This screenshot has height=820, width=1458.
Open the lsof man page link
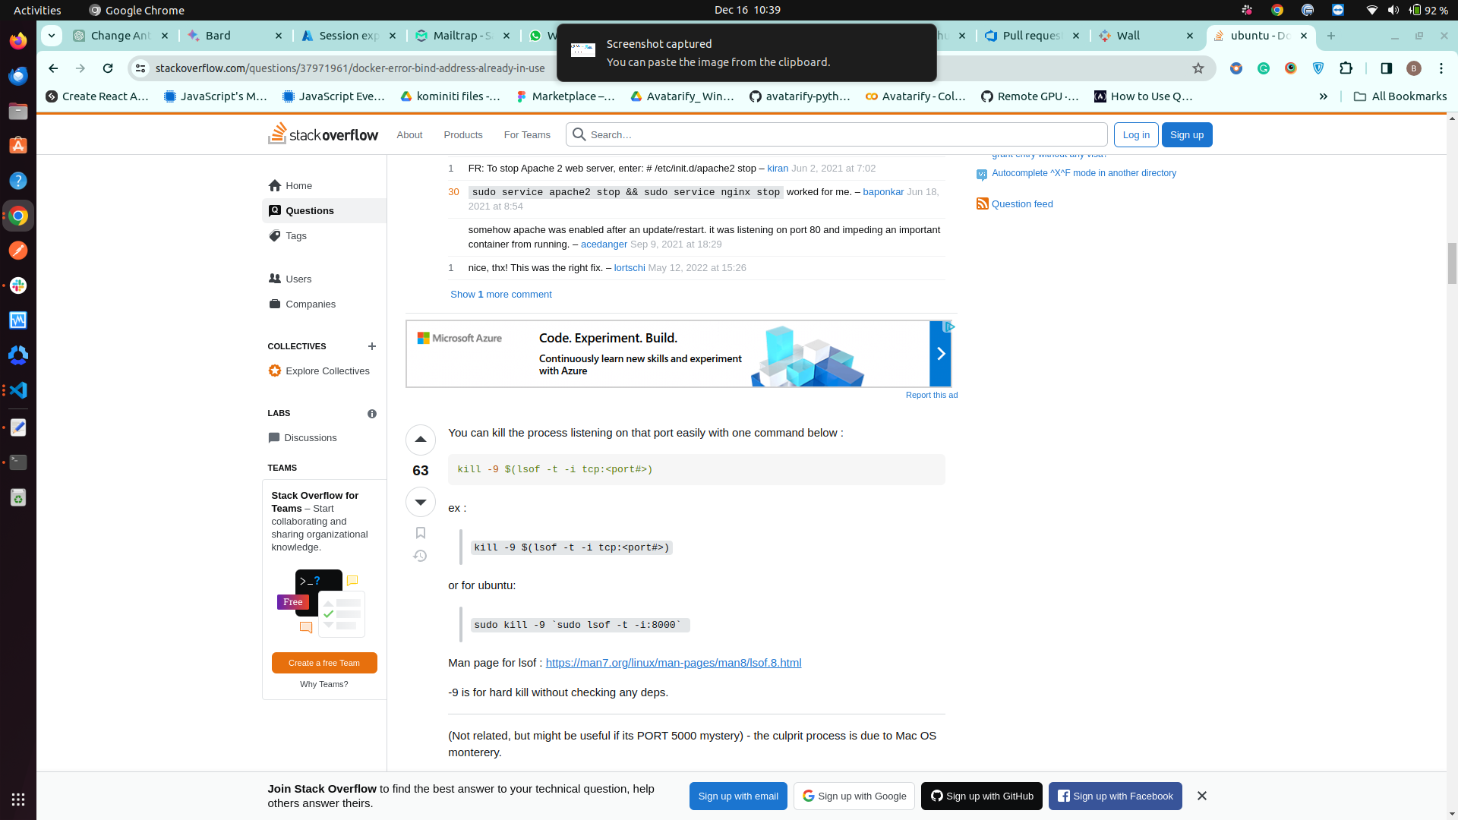click(x=673, y=663)
